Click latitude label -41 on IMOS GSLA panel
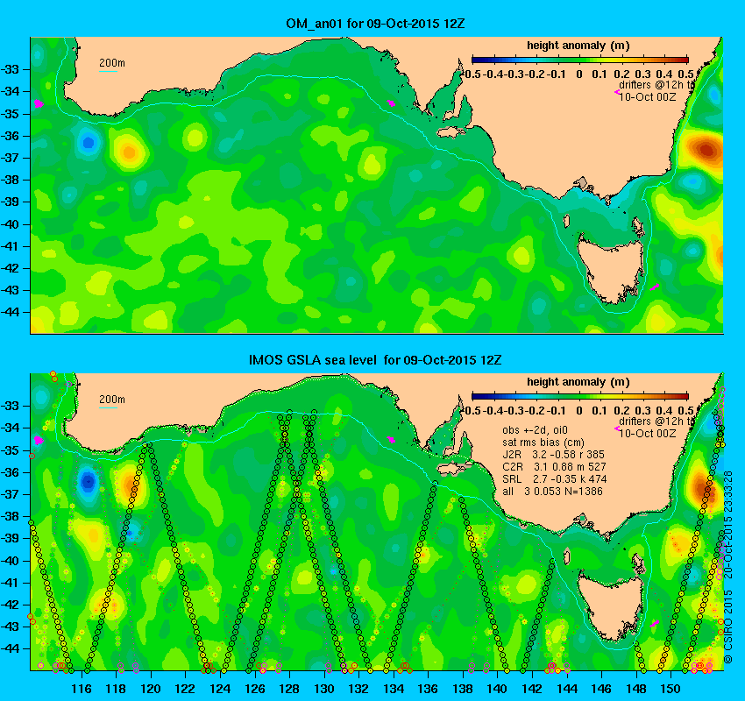The width and height of the screenshot is (745, 701). tap(9, 582)
